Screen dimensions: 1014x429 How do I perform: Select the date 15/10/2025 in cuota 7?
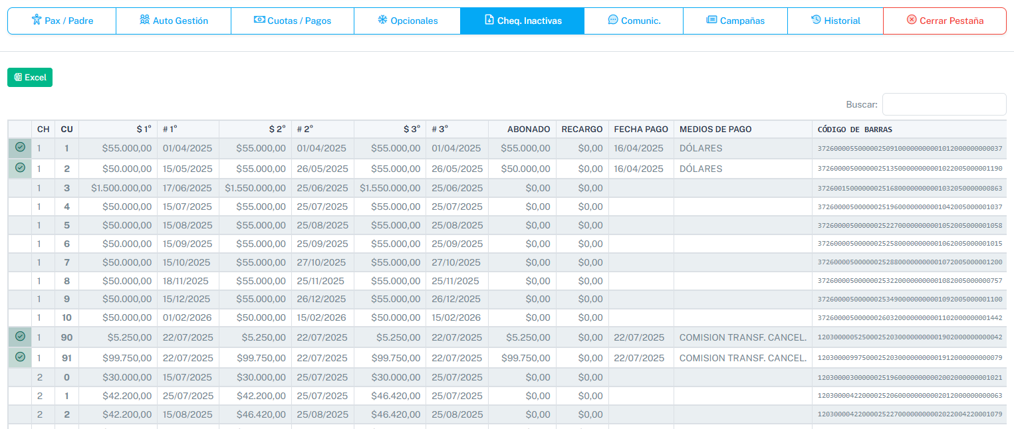coord(187,262)
